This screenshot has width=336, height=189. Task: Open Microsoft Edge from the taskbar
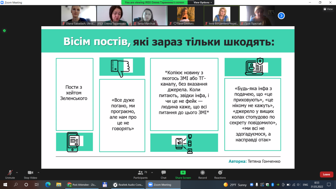[x=48, y=184]
